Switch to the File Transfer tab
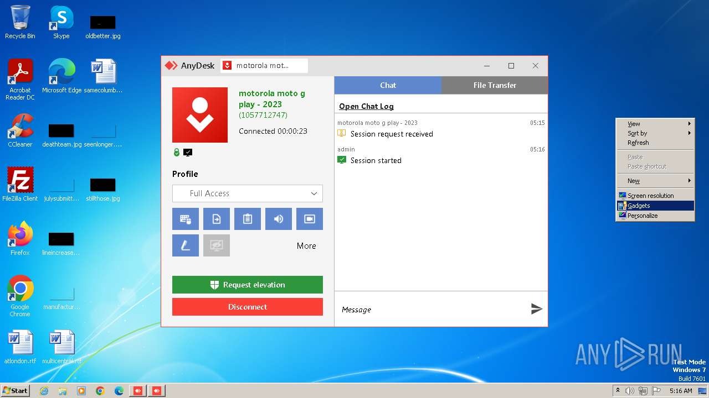 pos(495,85)
